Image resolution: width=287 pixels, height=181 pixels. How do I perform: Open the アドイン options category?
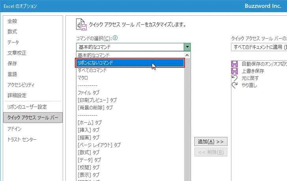pos(33,129)
